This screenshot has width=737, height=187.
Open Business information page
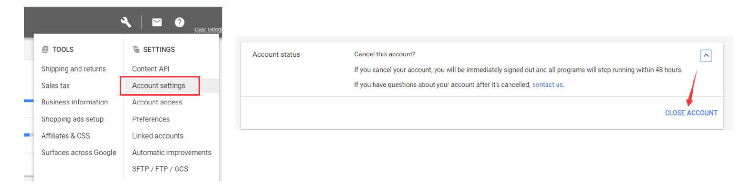pos(74,102)
